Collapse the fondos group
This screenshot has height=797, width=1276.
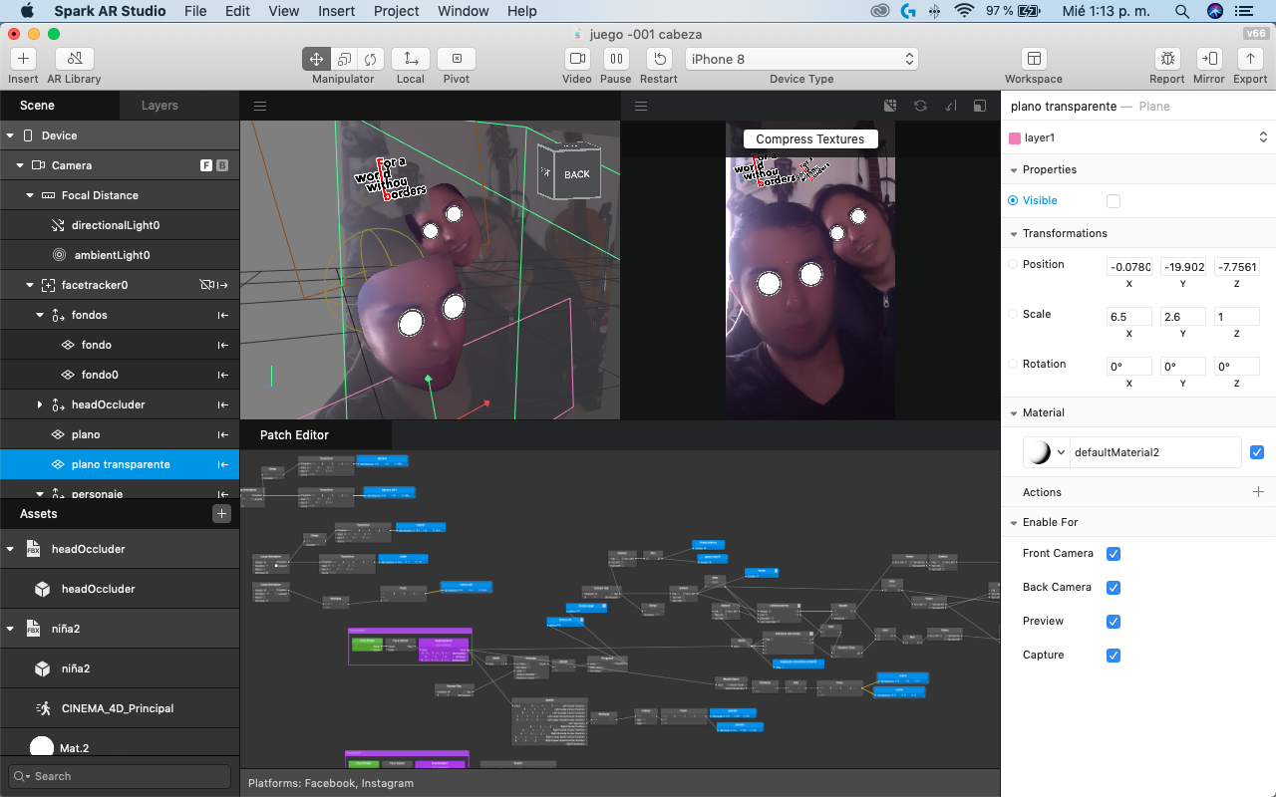tap(40, 315)
